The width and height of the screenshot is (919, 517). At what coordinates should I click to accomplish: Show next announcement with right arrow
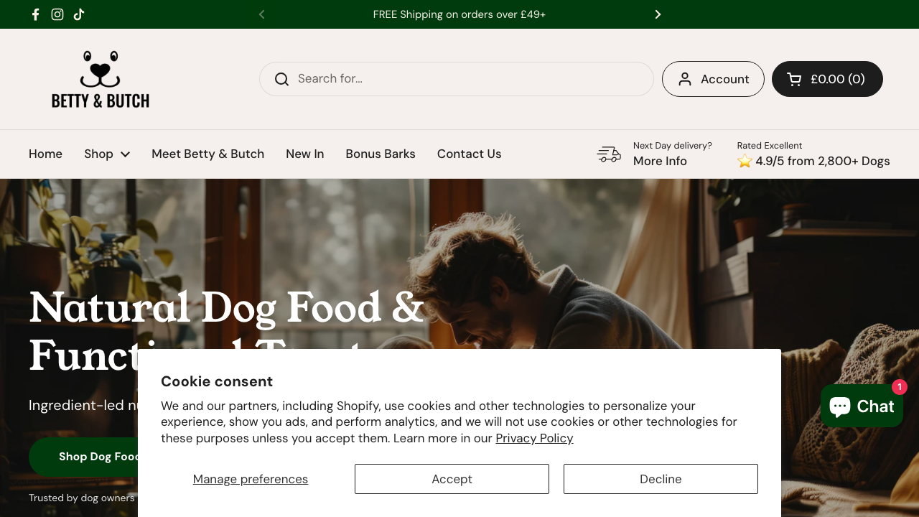(x=658, y=14)
